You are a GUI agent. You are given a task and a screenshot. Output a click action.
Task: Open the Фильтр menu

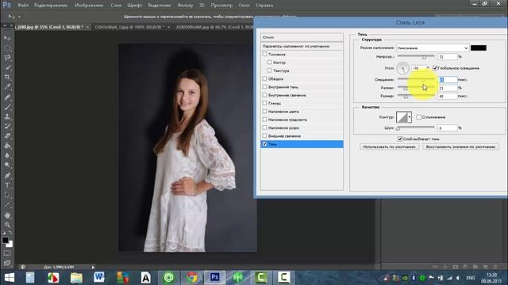pos(185,6)
